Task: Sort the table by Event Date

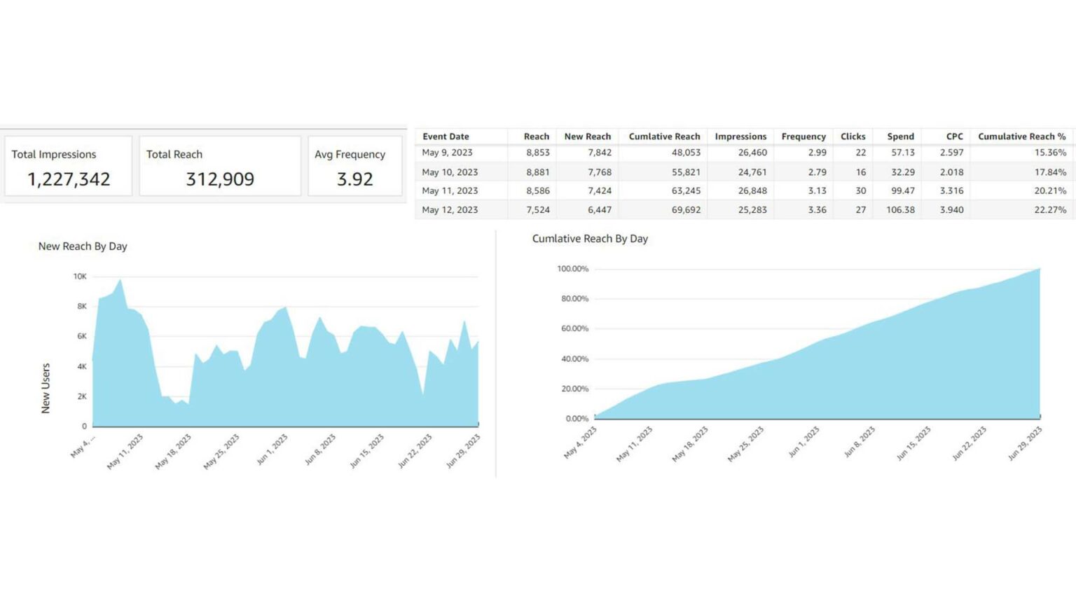Action: pyautogui.click(x=446, y=137)
